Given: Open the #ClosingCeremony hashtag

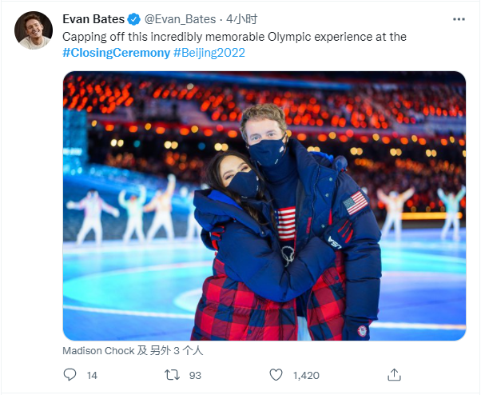Looking at the screenshot, I should (116, 52).
